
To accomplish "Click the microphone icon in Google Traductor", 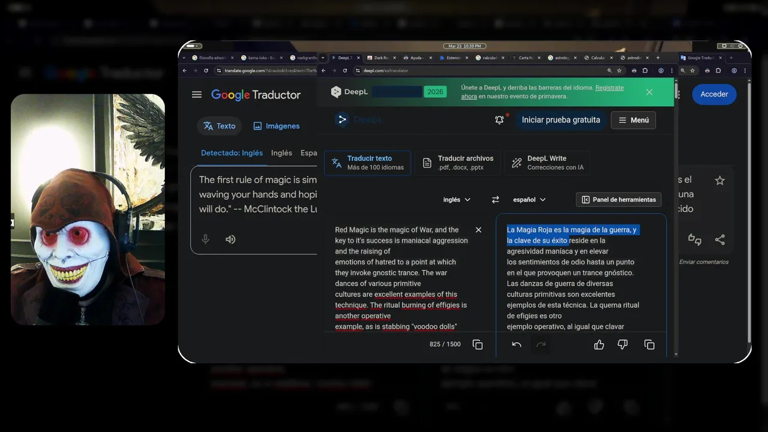I will [x=205, y=239].
